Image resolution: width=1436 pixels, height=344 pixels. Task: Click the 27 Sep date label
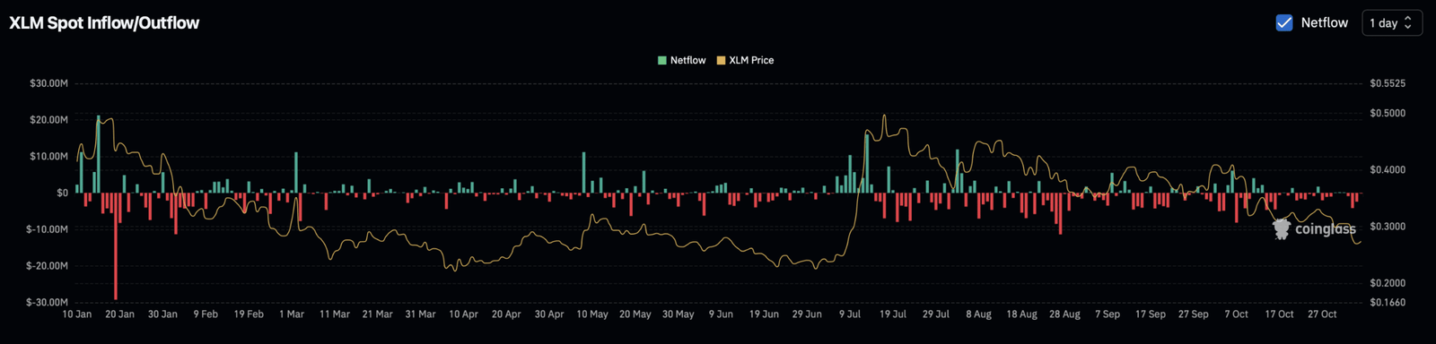[1194, 314]
